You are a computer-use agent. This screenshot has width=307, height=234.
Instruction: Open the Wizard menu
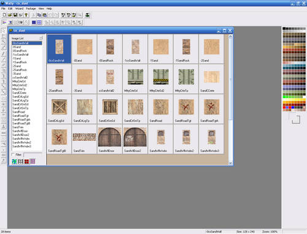tap(19, 9)
